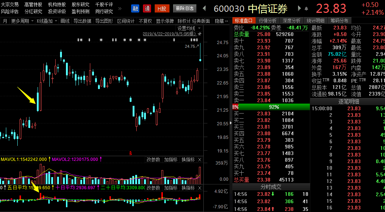Open the 股东研究 menu item
Image resolution: width=385 pixels, height=212 pixels.
tap(80, 5)
